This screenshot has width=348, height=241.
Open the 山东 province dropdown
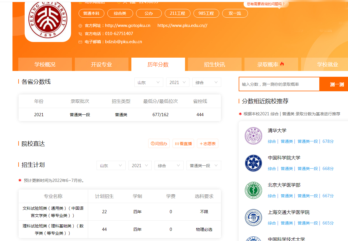pos(148,82)
